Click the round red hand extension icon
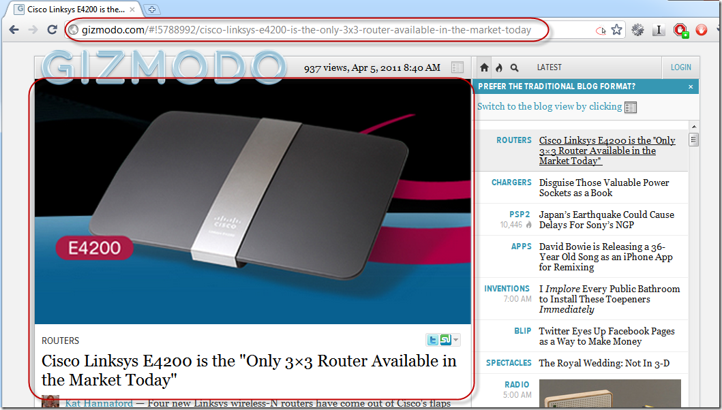722x410 pixels. tap(702, 30)
